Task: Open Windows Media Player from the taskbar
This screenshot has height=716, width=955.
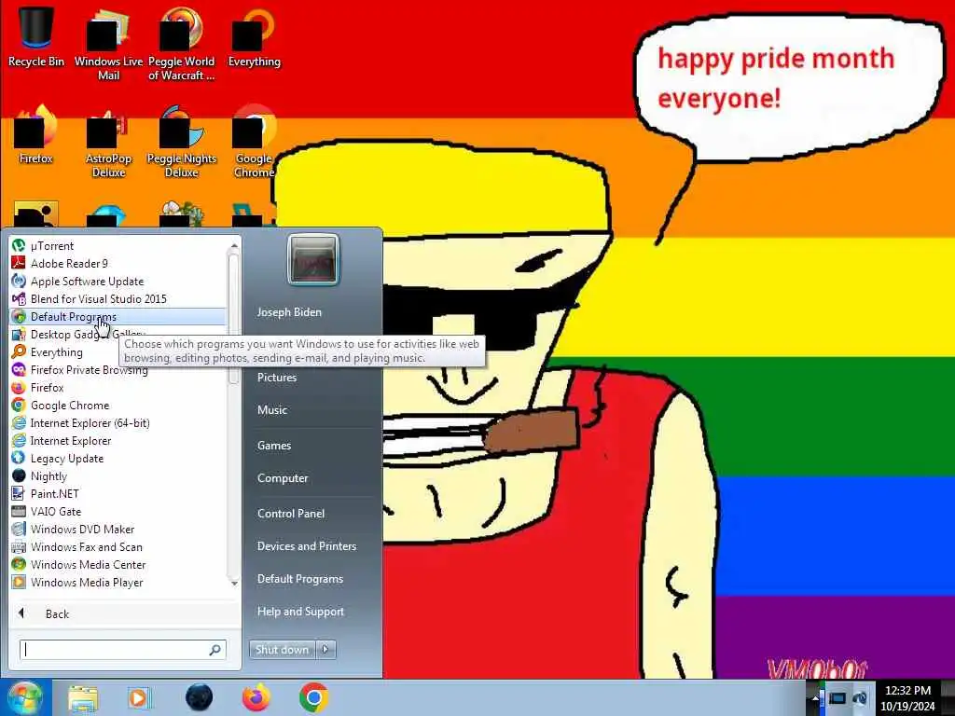Action: pyautogui.click(x=140, y=697)
